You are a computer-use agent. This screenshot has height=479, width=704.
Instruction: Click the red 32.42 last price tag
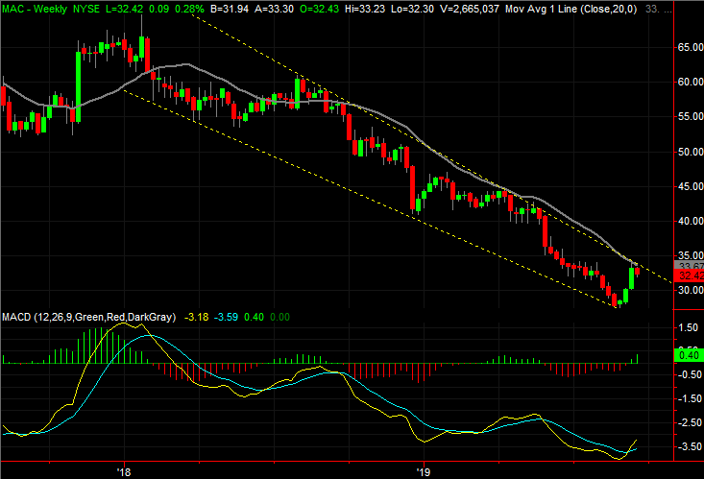[x=688, y=275]
